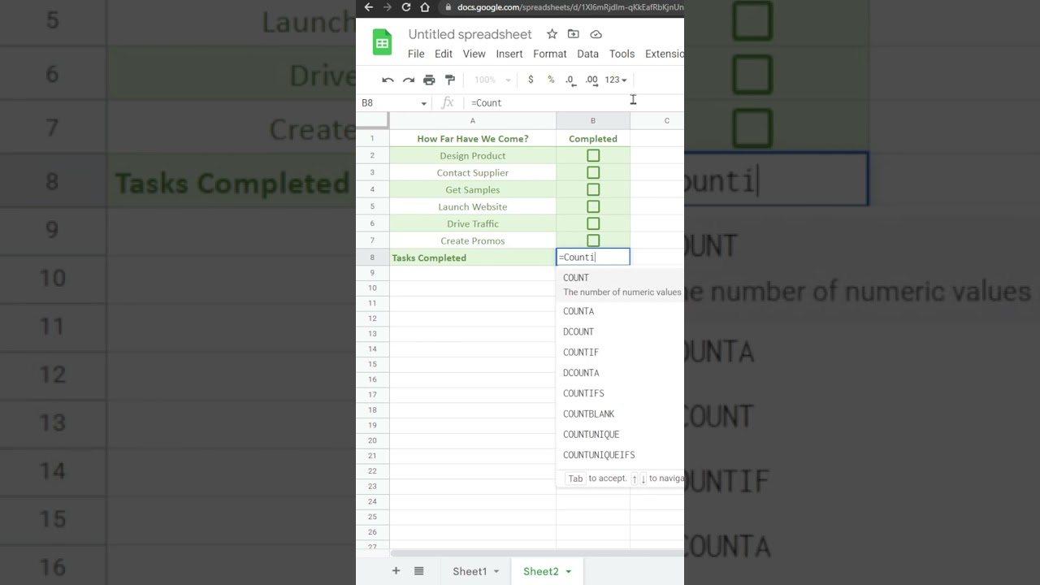This screenshot has height=585, width=1040.
Task: Click the redo icon
Action: click(x=409, y=80)
